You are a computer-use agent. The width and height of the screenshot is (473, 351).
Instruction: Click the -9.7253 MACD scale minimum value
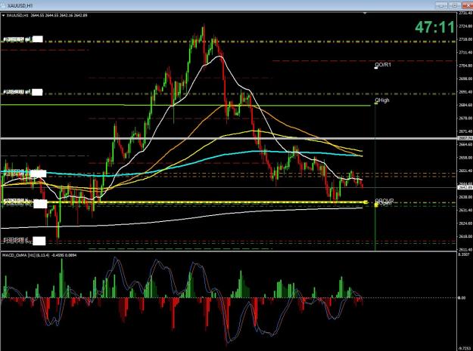click(x=465, y=348)
